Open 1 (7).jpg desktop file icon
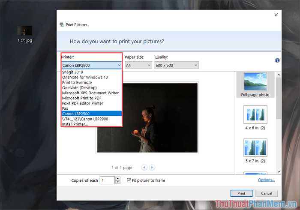This screenshot has width=300, height=210. tap(25, 34)
